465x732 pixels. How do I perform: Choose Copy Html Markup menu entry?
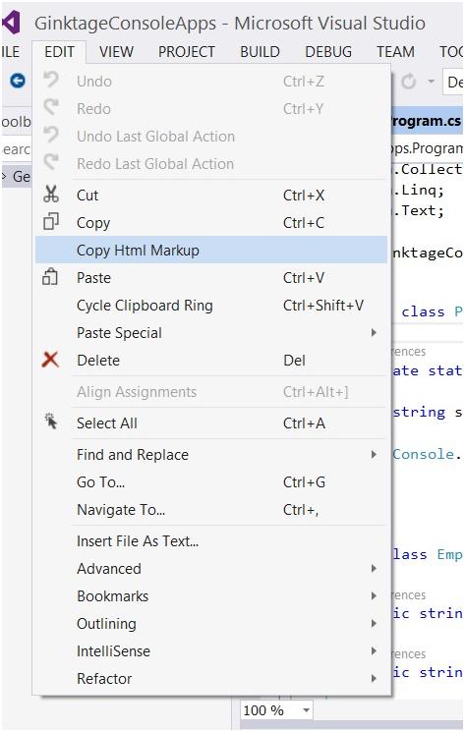tap(211, 250)
